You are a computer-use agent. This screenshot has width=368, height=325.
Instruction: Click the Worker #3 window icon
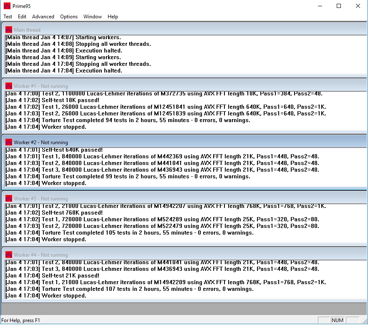click(x=9, y=198)
